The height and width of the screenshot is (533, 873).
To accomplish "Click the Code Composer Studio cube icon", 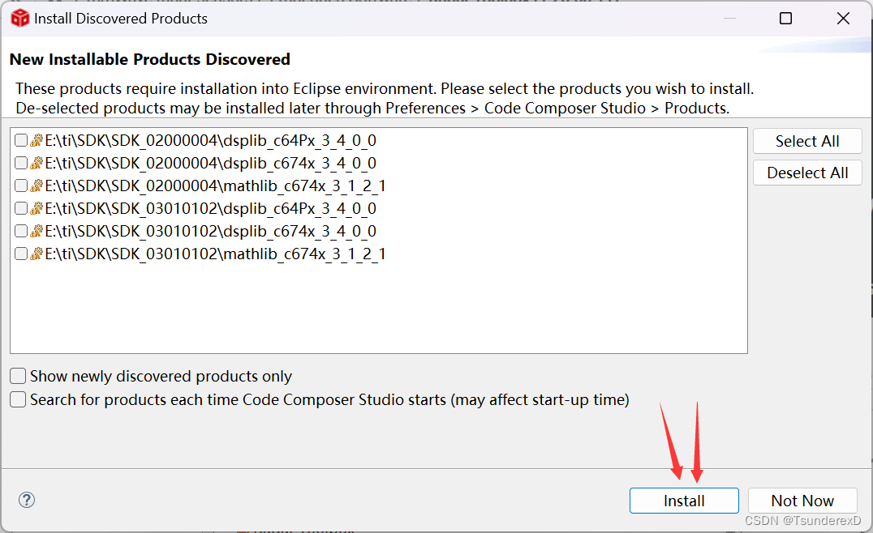I will point(20,18).
